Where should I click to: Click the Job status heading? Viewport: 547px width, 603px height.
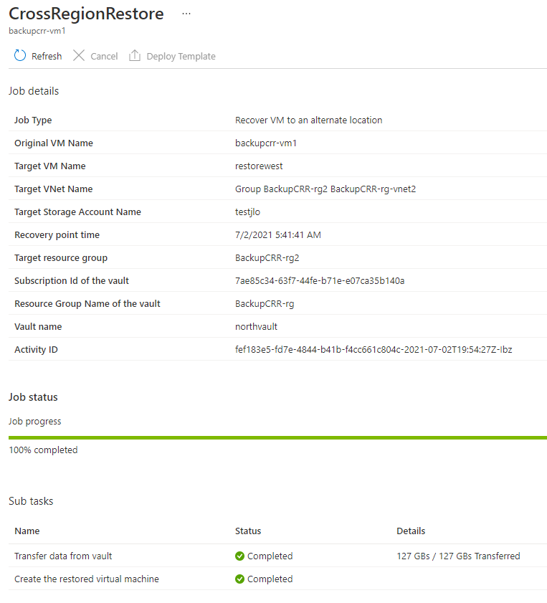[x=33, y=397]
